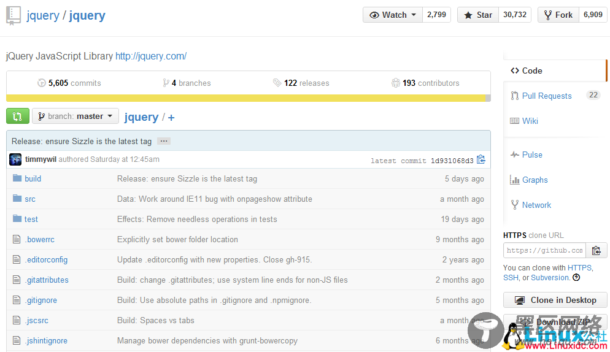
Task: Open the Network tab
Action: [x=536, y=205]
